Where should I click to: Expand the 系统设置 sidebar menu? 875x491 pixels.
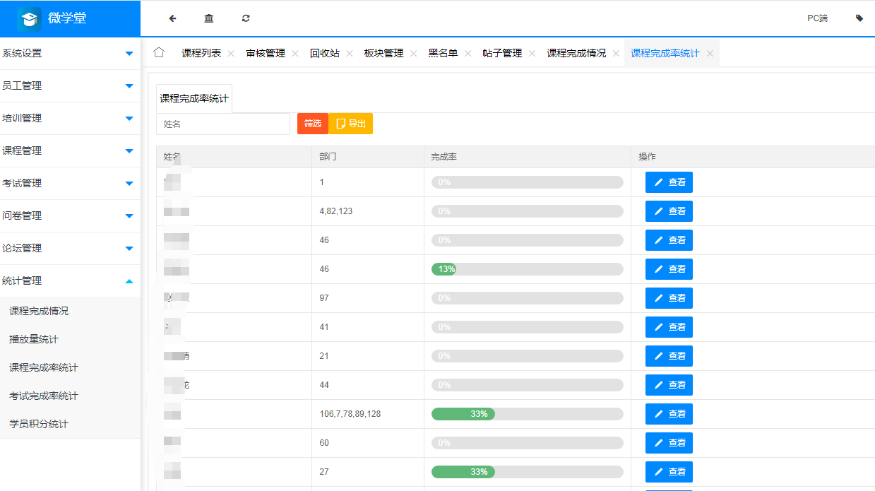[71, 53]
